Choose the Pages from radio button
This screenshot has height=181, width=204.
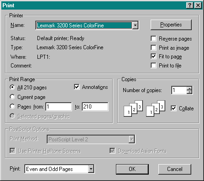coord(12,106)
